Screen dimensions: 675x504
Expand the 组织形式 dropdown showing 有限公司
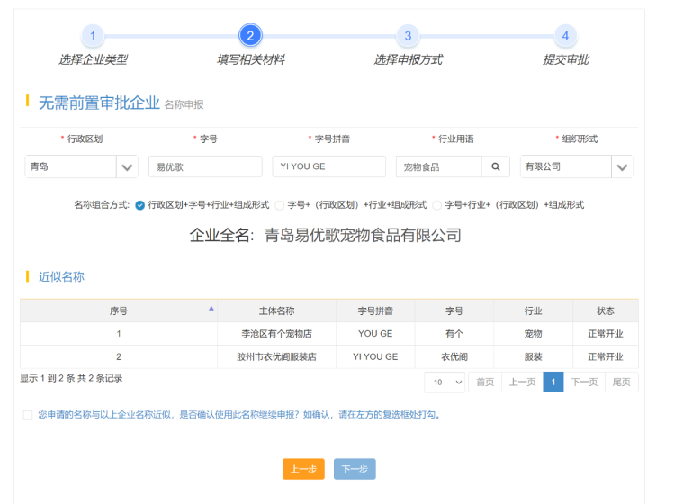[622, 167]
